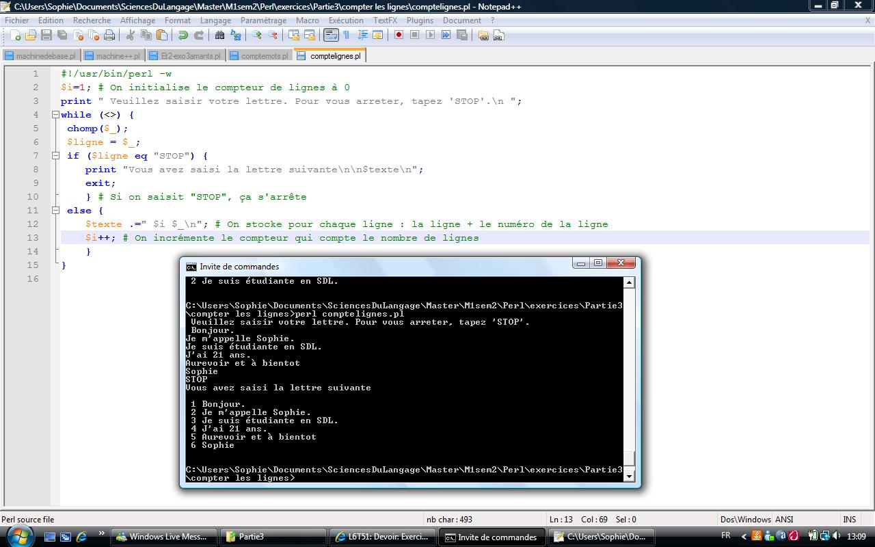Copy selection using the toolbar Copy icon
This screenshot has width=875, height=547.
(x=146, y=35)
